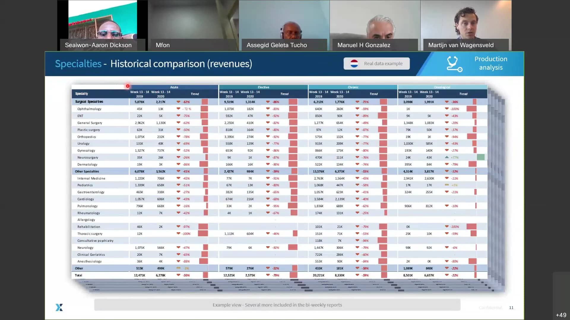570x320 pixels.
Task: Click the red down-trend arrow beside Ophthalmology
Action: click(x=178, y=109)
